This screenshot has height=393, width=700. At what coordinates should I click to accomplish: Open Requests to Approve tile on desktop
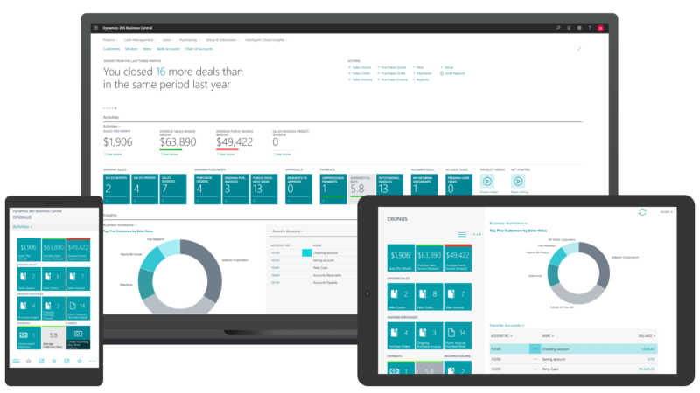coord(298,190)
